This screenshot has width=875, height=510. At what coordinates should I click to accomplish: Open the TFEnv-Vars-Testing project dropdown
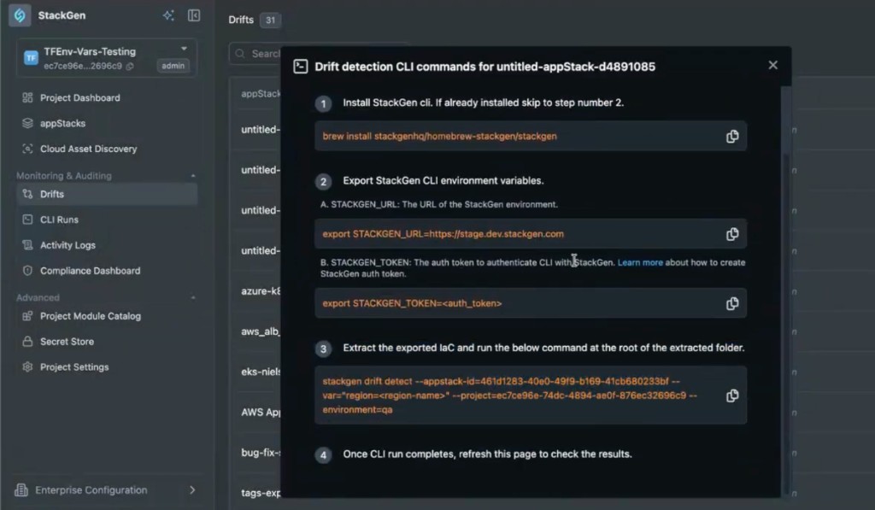[184, 49]
